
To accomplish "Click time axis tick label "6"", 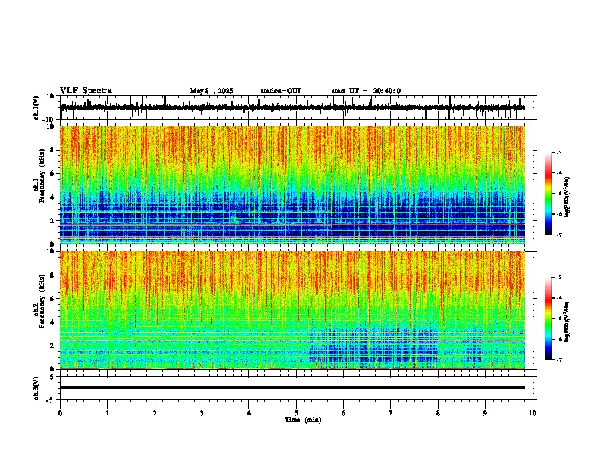I will point(344,413).
